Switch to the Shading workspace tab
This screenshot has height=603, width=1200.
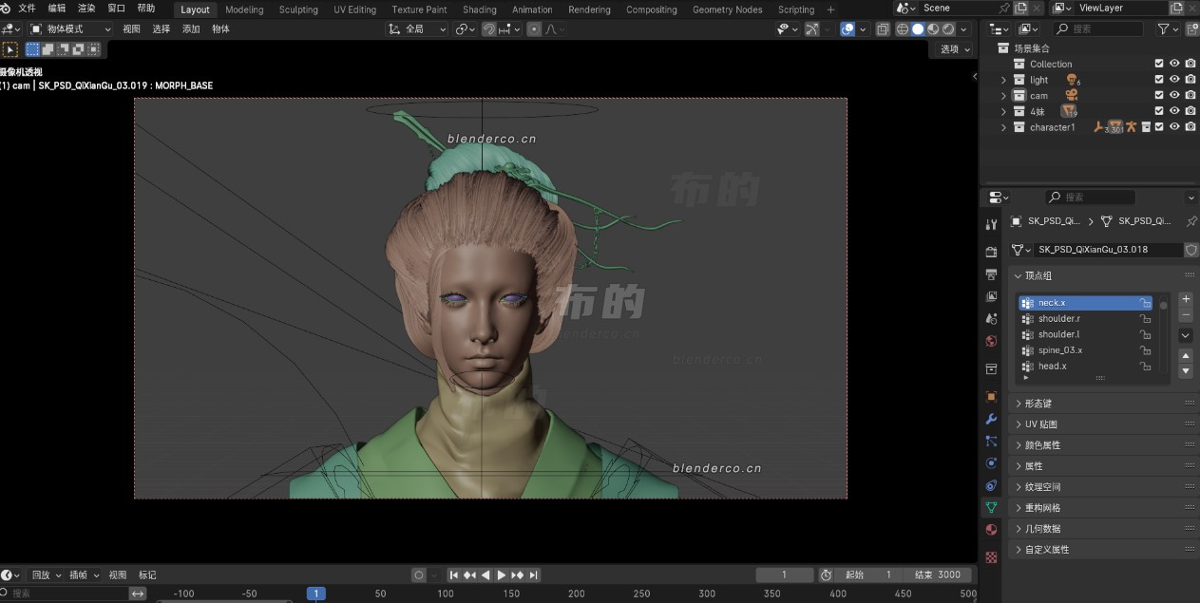[x=480, y=9]
